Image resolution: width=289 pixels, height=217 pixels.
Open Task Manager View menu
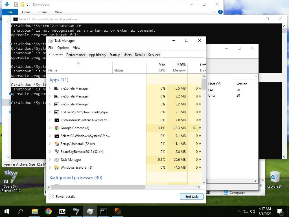tap(76, 48)
